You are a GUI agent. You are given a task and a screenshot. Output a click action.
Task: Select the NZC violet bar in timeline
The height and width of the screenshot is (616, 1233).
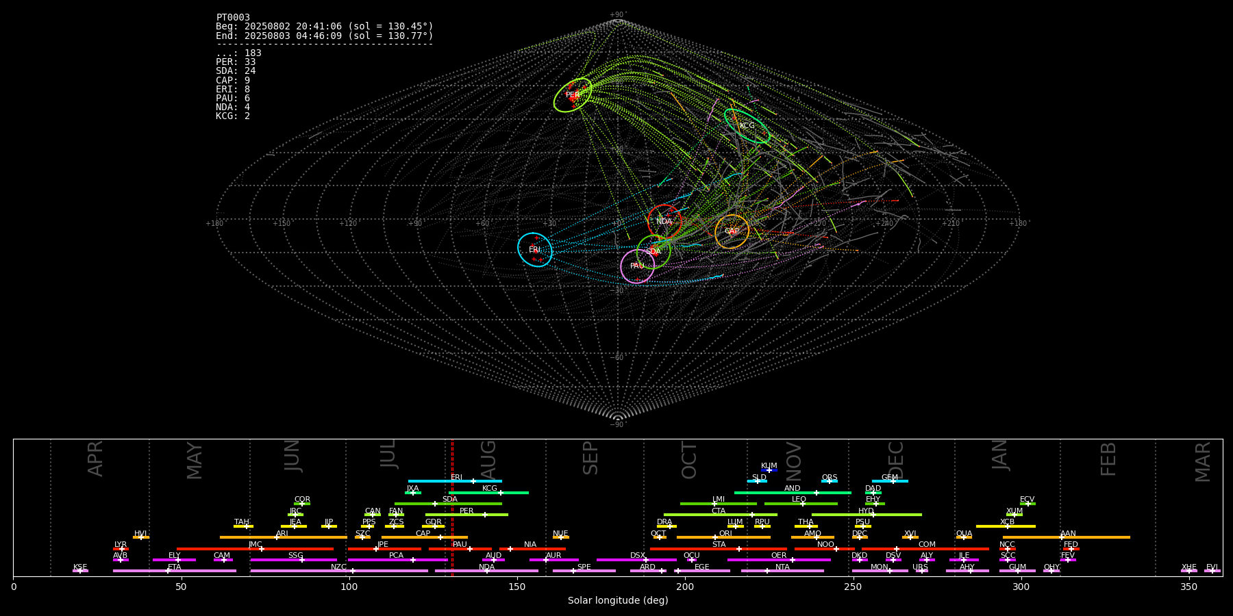click(339, 571)
